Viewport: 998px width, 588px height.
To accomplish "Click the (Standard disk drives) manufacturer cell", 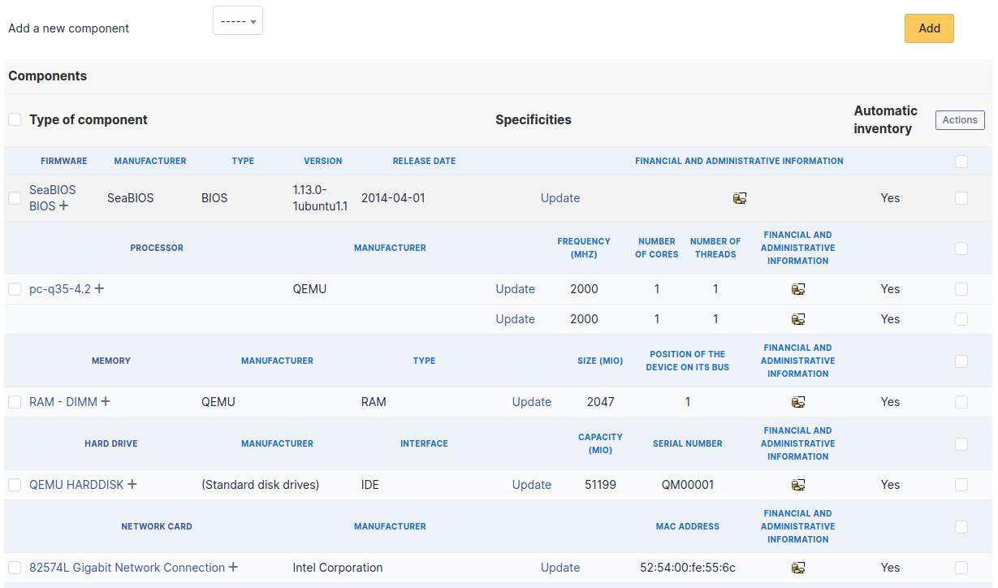I will [x=261, y=485].
